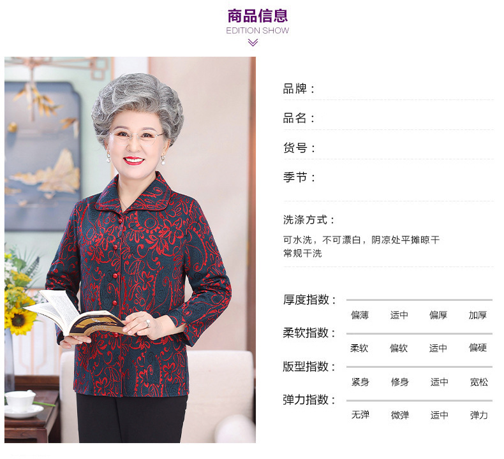Click the 厚度指数 slider bar

[419, 300]
